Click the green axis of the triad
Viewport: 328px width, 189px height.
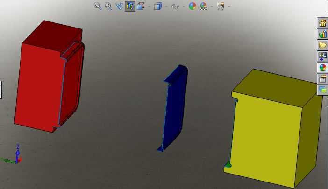click(7, 161)
